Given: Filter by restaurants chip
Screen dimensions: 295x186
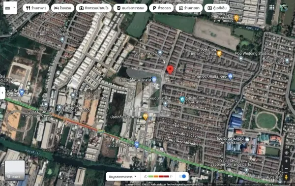Looking at the screenshot, I should (36, 8).
